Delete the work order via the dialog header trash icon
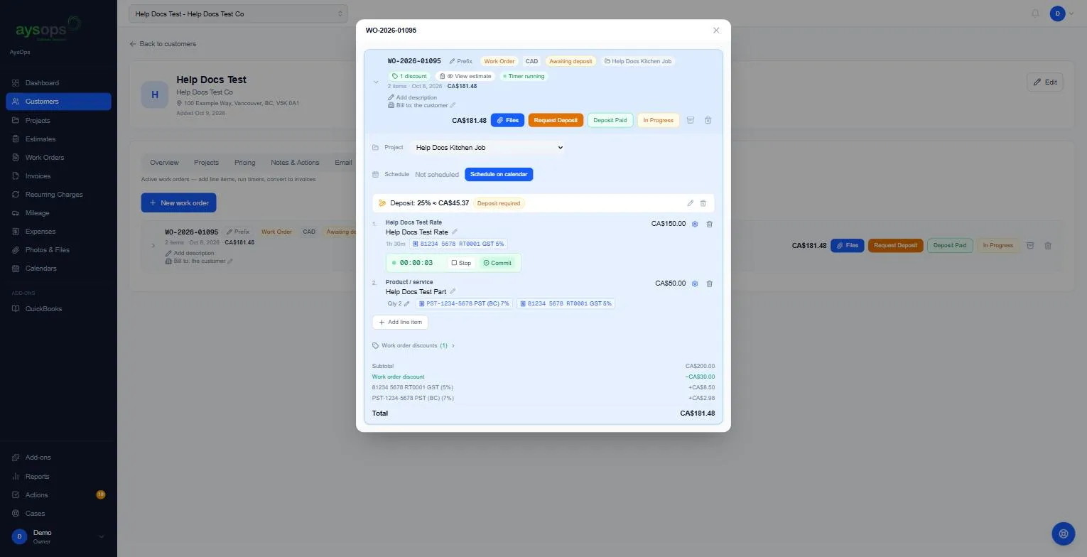Image resolution: width=1087 pixels, height=557 pixels. tap(708, 120)
